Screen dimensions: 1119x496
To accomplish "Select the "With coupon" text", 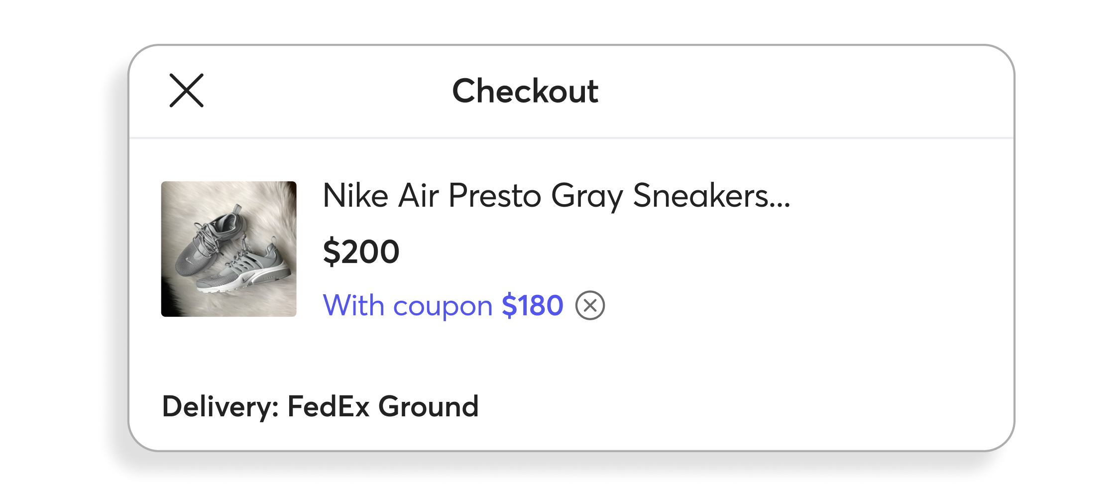I will 407,305.
